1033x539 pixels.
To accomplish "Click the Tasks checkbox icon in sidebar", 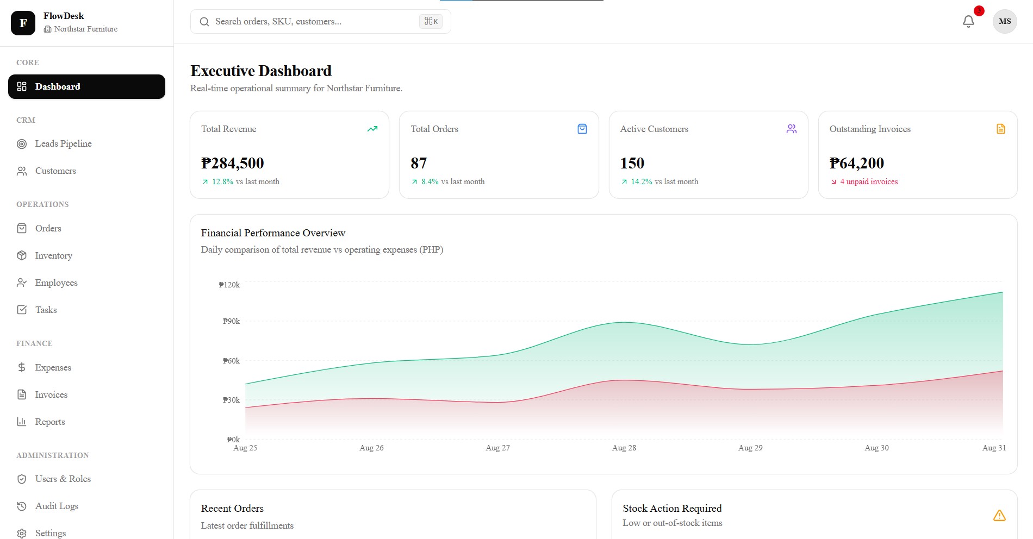I will pos(22,310).
